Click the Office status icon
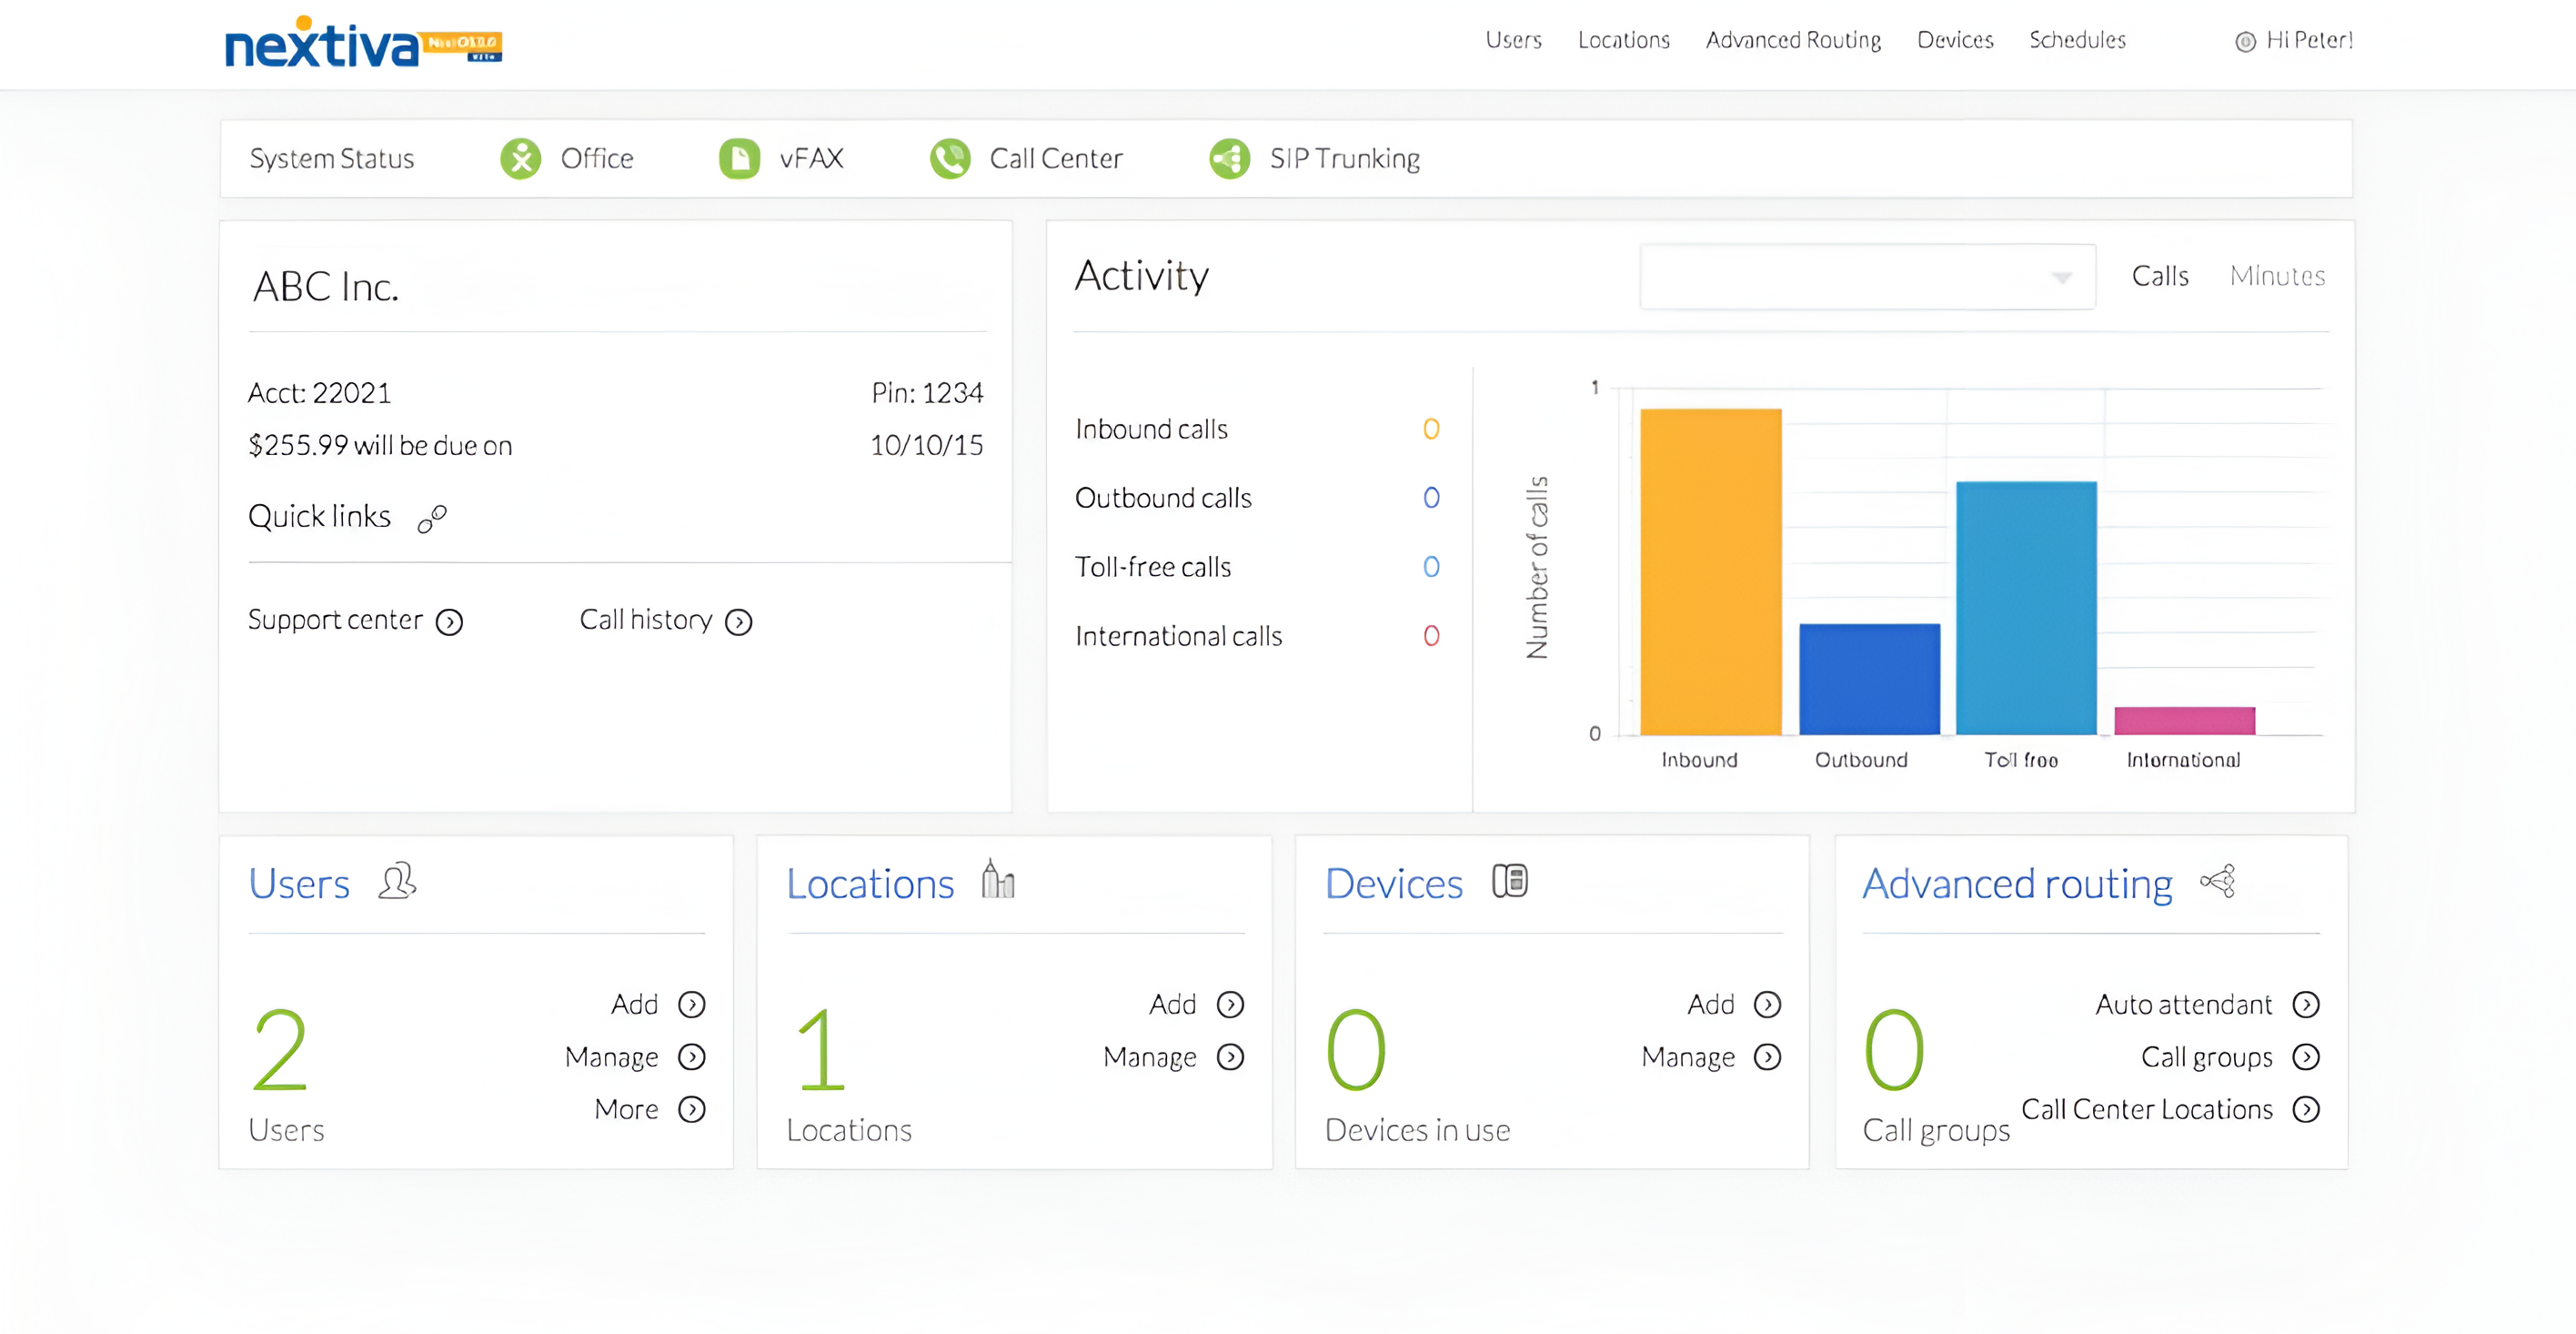 tap(520, 158)
